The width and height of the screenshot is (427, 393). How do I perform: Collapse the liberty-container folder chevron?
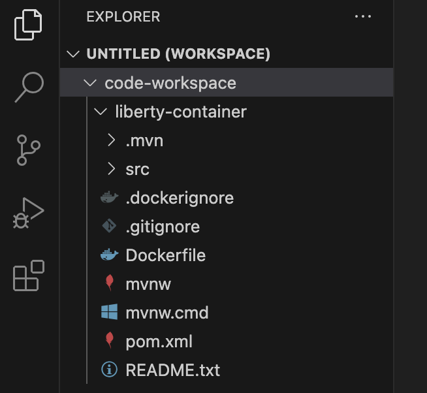coord(101,112)
